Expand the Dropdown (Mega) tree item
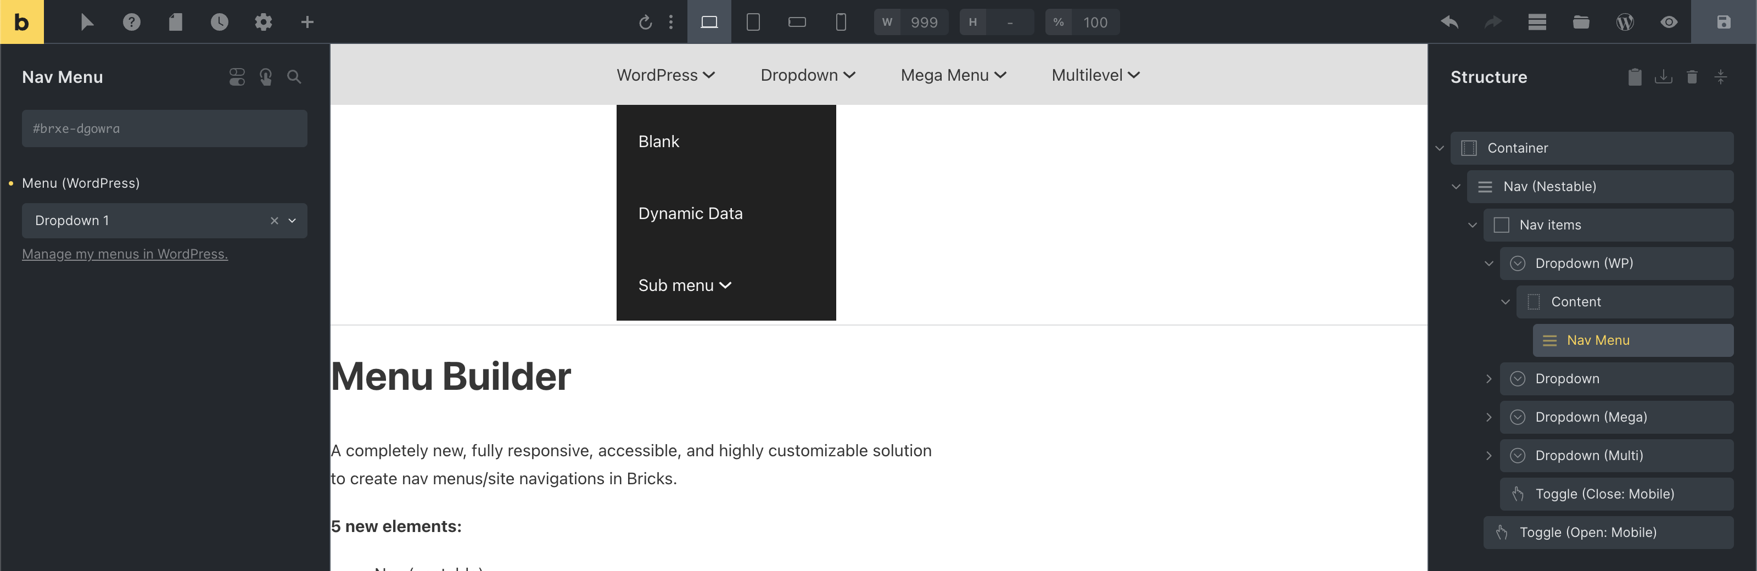1757x571 pixels. (x=1489, y=417)
